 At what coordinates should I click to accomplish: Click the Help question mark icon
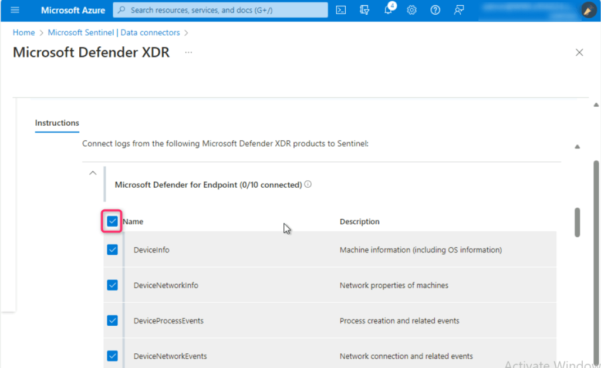(435, 10)
